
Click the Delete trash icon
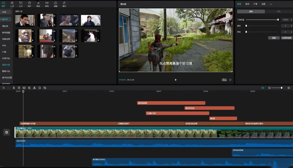19,88
